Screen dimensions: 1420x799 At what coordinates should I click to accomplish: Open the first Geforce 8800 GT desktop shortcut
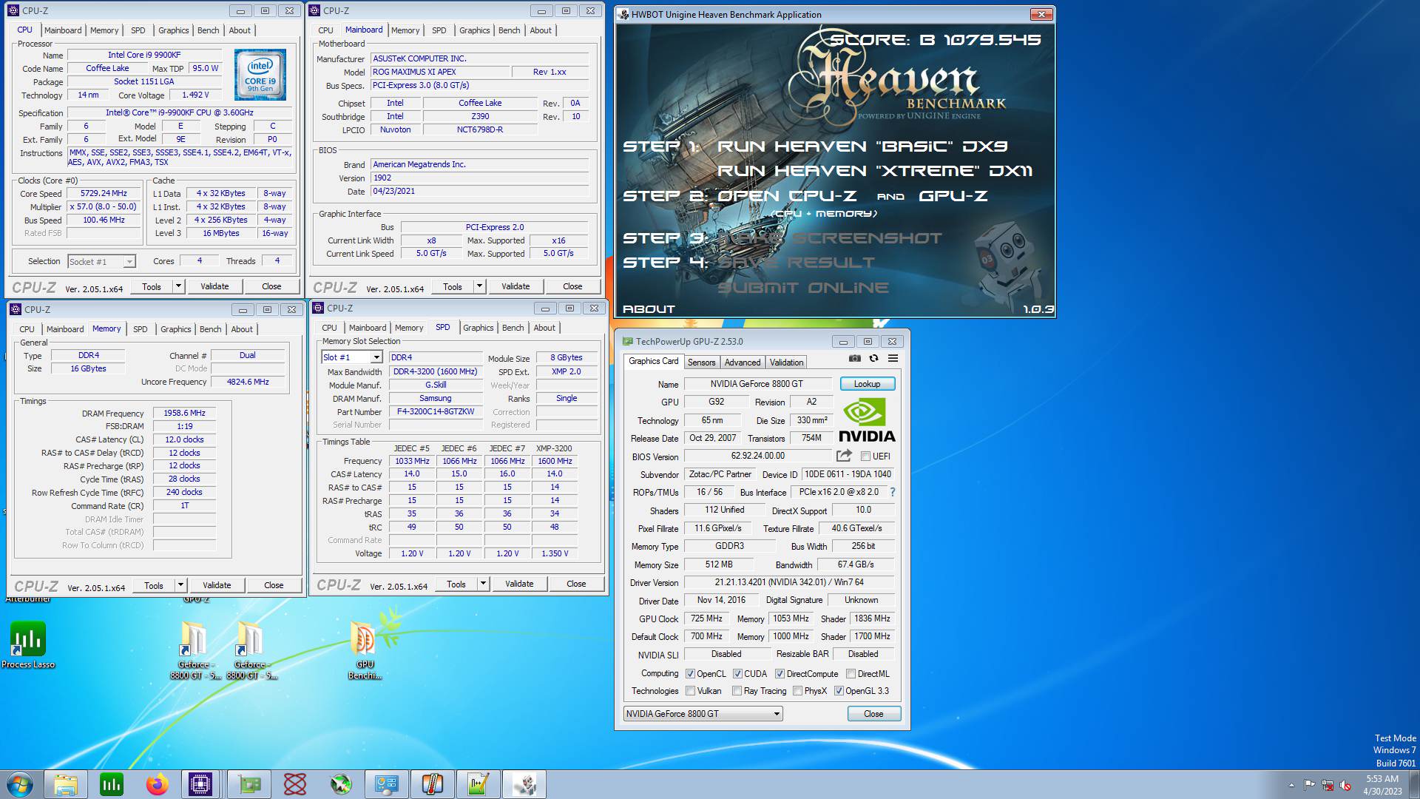195,650
